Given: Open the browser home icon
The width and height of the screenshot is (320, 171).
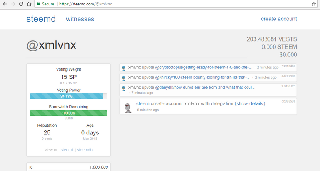Looking at the screenshot, I should coord(29,4).
